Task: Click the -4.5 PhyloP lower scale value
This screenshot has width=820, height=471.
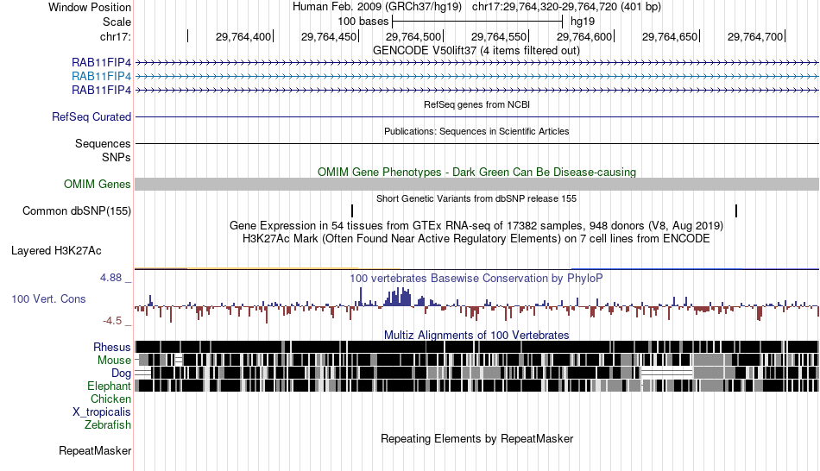Action: (x=112, y=320)
